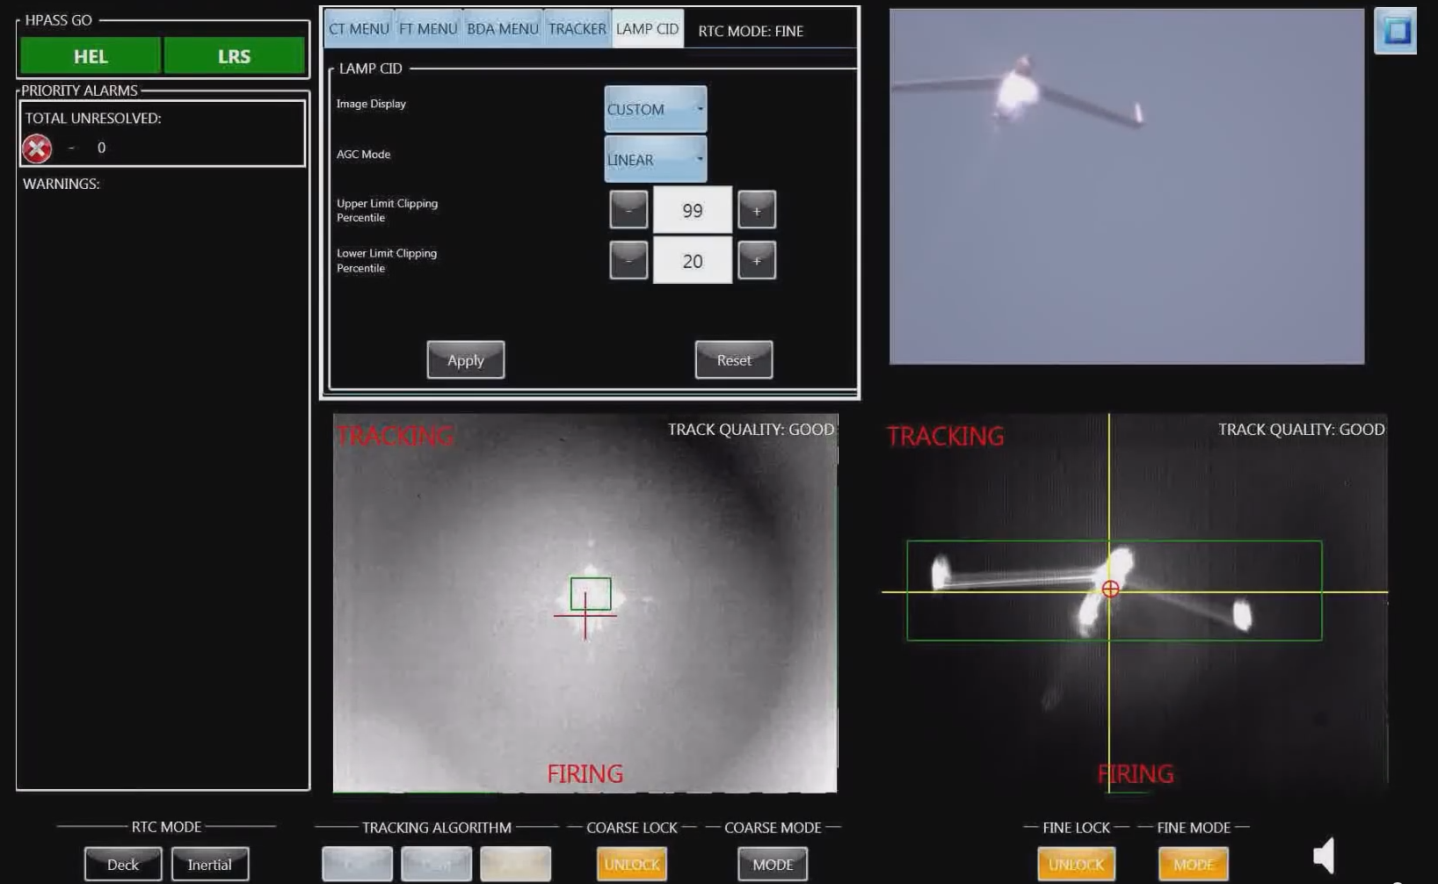Open the TRACKER tab

click(x=577, y=29)
